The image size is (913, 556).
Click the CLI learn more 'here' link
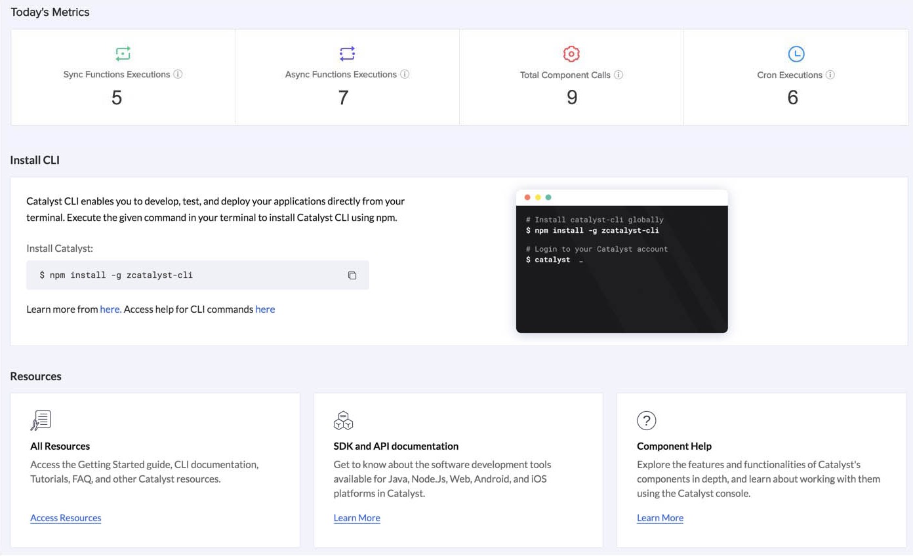[x=110, y=309]
